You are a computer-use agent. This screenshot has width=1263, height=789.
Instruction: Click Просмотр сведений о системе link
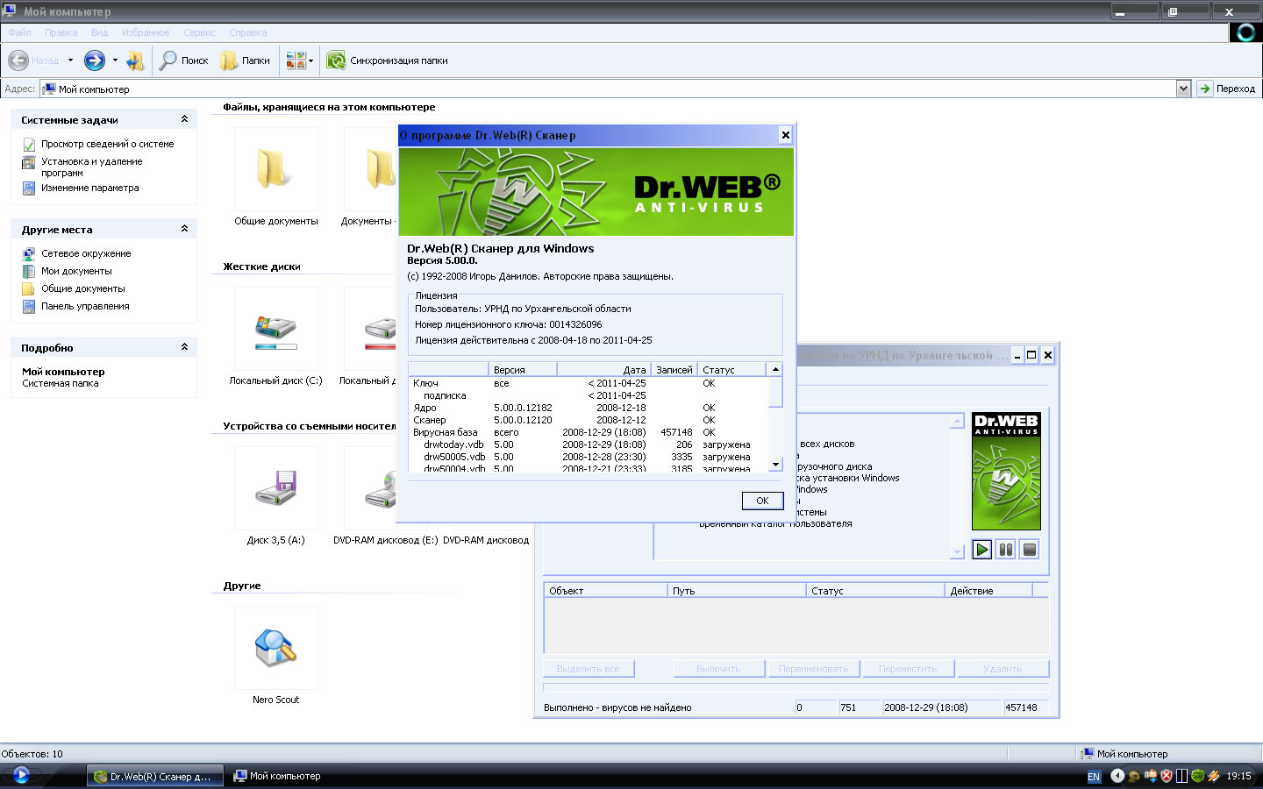pos(107,144)
